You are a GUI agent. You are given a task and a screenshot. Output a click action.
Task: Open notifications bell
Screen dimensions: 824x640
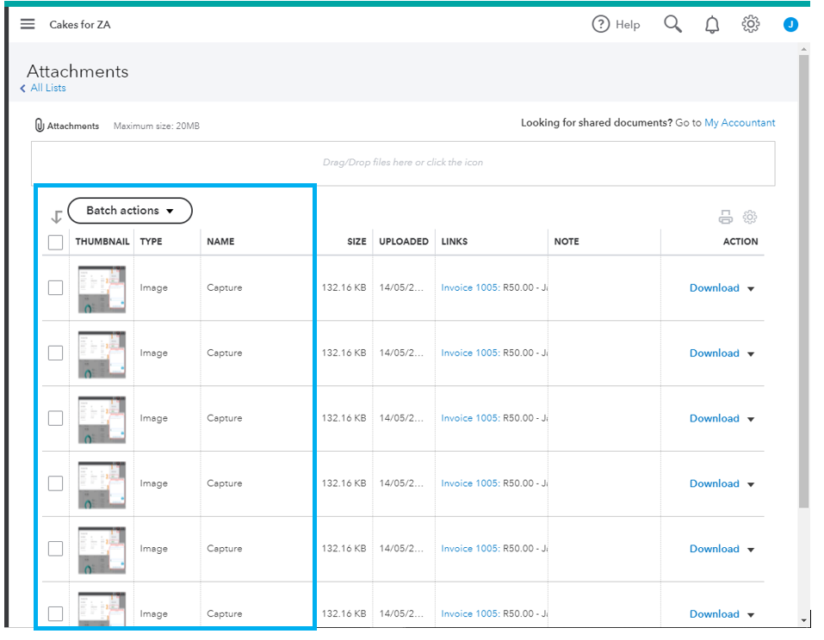[x=712, y=25]
